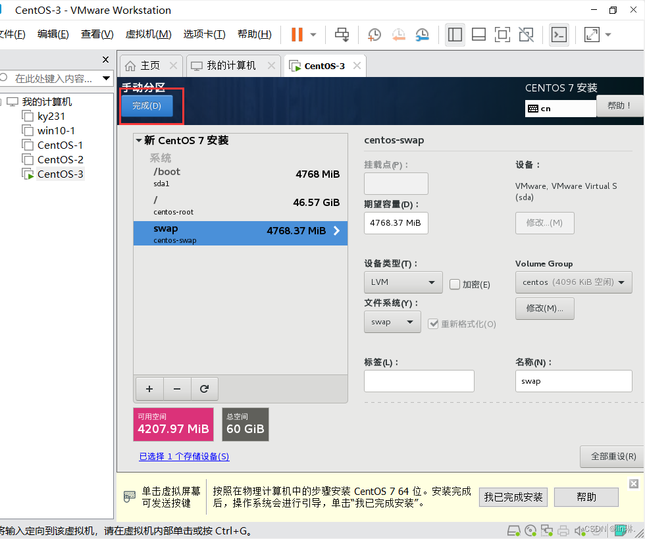
Task: Open the 编辑(E) menu
Action: [x=53, y=34]
